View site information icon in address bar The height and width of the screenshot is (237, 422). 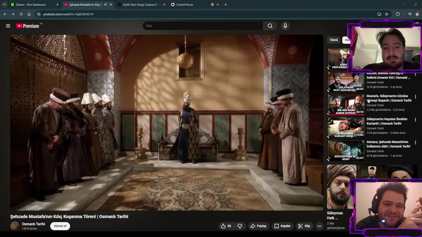[x=39, y=14]
